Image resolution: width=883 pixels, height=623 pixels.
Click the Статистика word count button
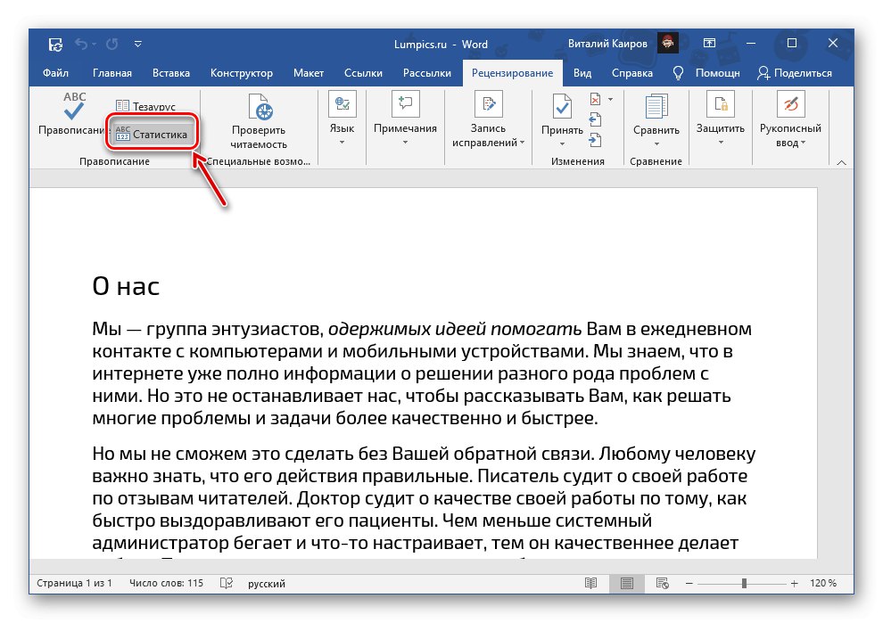coord(152,135)
